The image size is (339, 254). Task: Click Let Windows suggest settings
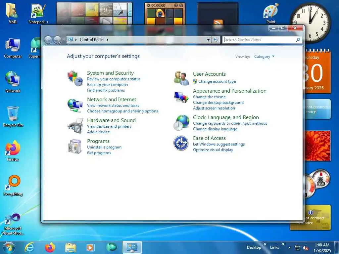pyautogui.click(x=219, y=144)
